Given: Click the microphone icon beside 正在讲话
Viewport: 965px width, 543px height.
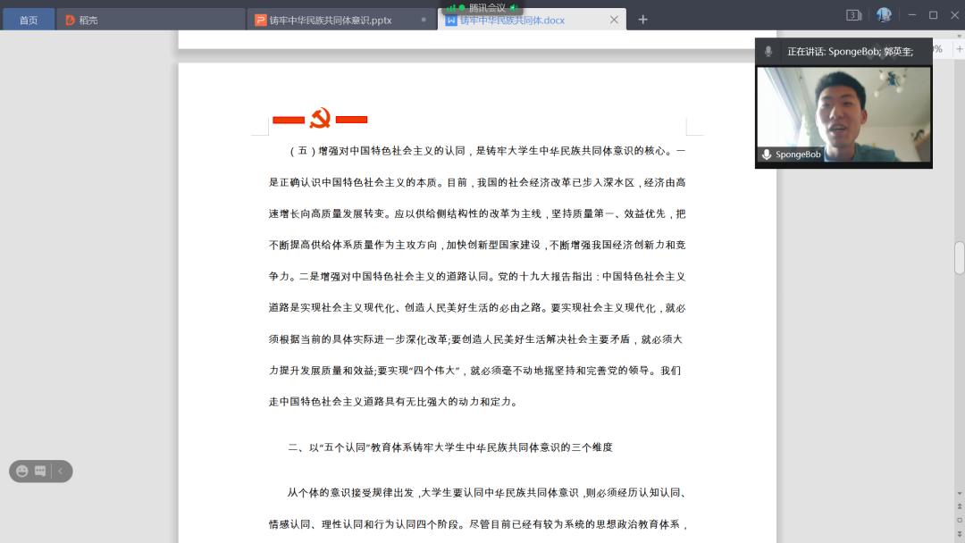Looking at the screenshot, I should point(768,52).
